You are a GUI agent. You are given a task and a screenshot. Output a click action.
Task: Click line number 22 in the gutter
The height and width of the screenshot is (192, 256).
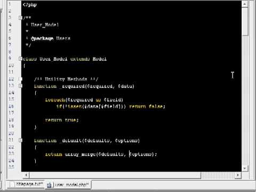click(x=11, y=147)
